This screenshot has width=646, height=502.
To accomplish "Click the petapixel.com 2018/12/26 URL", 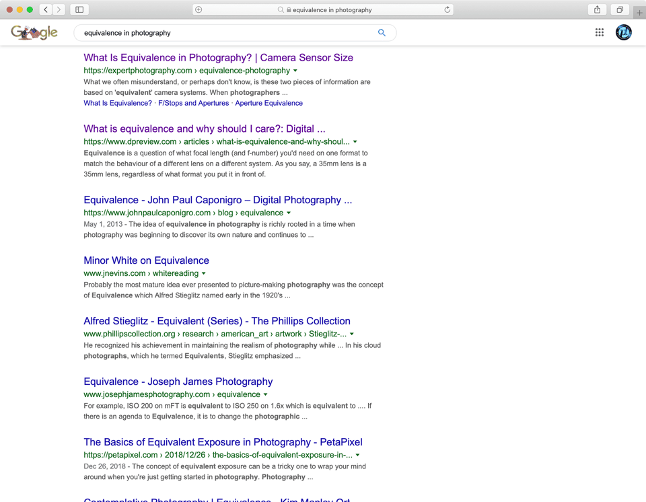I will (218, 456).
